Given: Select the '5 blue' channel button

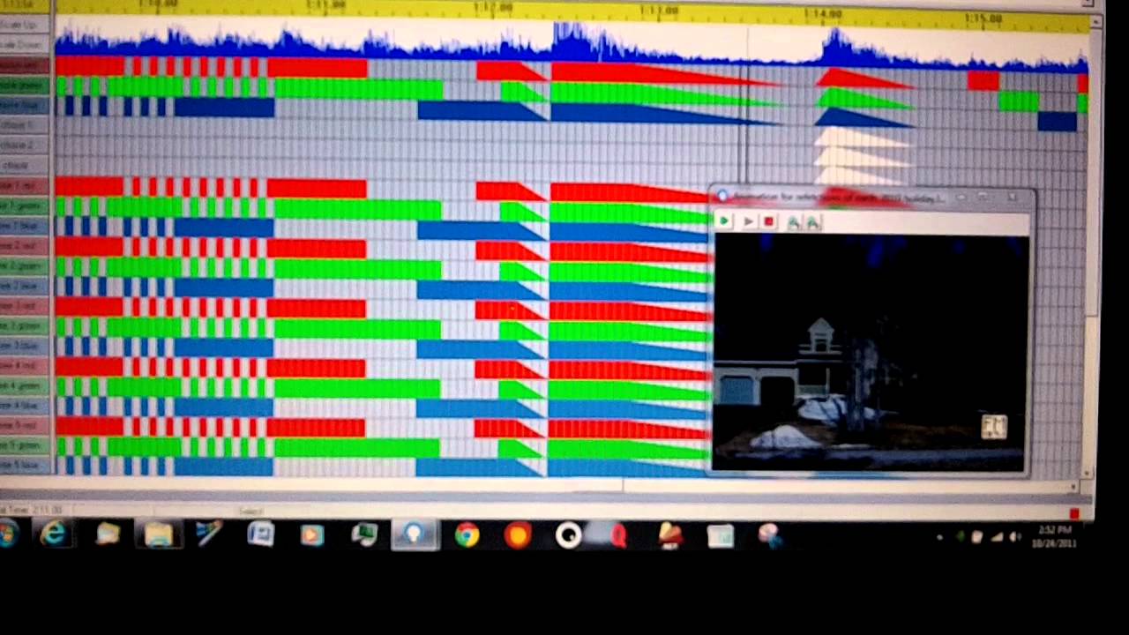Looking at the screenshot, I should 25,465.
